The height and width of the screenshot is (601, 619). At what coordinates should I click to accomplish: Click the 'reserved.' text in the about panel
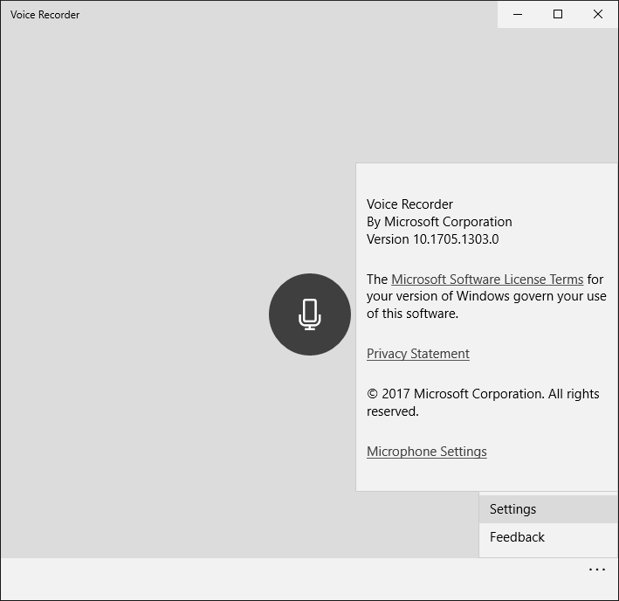[x=392, y=411]
